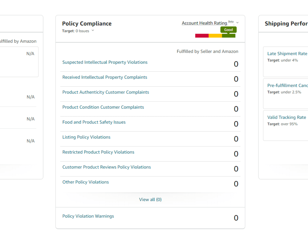308x231 pixels.
Task: Open Product Authenticity Customer Complaints
Action: click(106, 92)
